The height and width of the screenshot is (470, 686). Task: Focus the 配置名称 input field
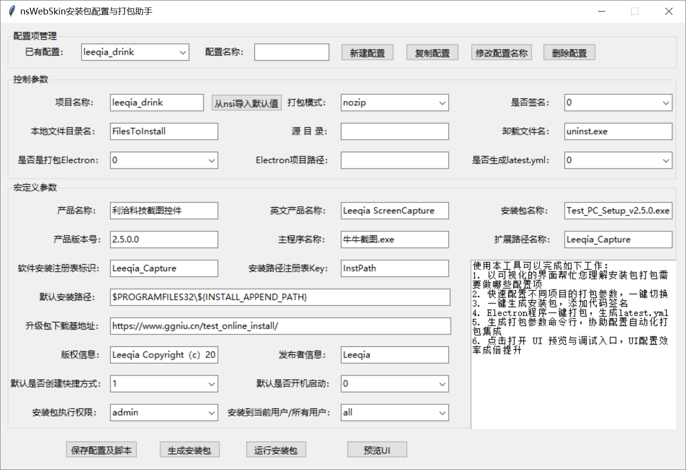pyautogui.click(x=292, y=52)
